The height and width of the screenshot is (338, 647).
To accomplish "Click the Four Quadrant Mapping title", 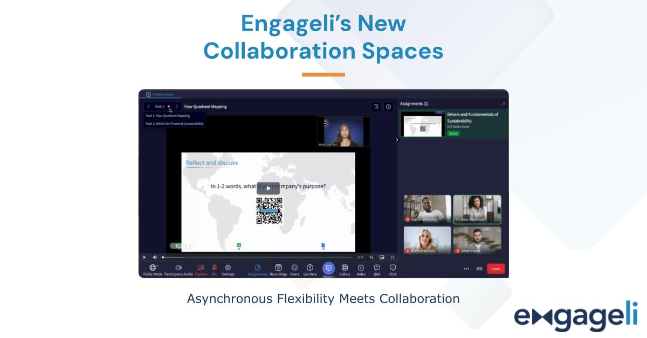I will (x=205, y=107).
